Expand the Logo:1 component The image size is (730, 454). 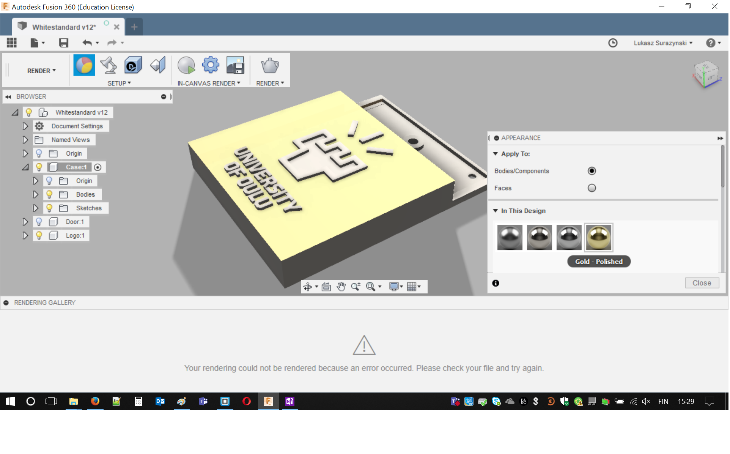click(25, 236)
